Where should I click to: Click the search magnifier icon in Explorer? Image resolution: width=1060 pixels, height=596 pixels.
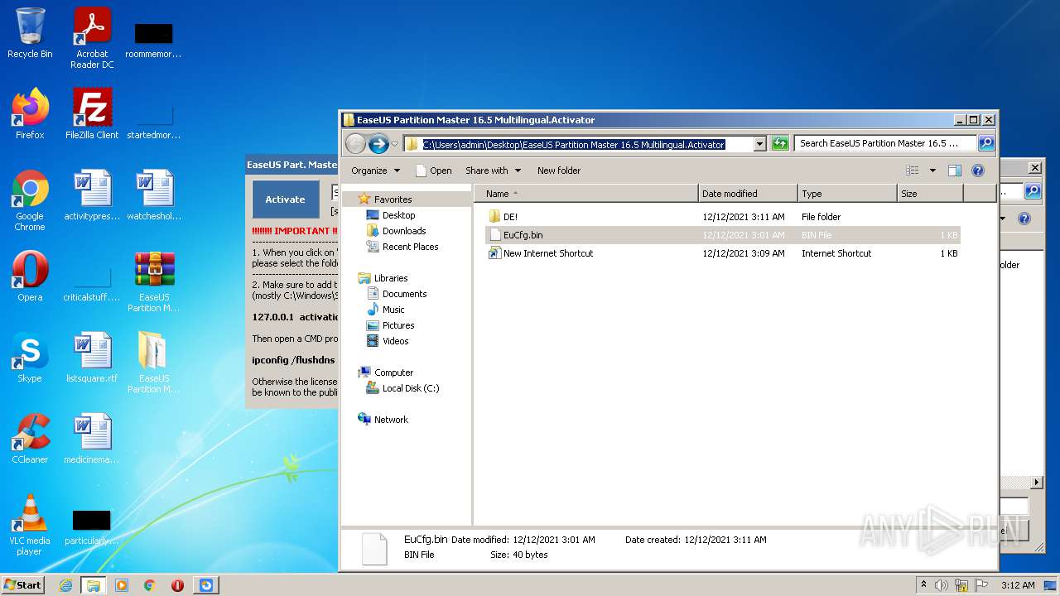click(985, 143)
